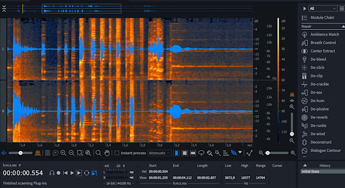
Task: Open the Dialogue Contour module
Action: click(321, 150)
